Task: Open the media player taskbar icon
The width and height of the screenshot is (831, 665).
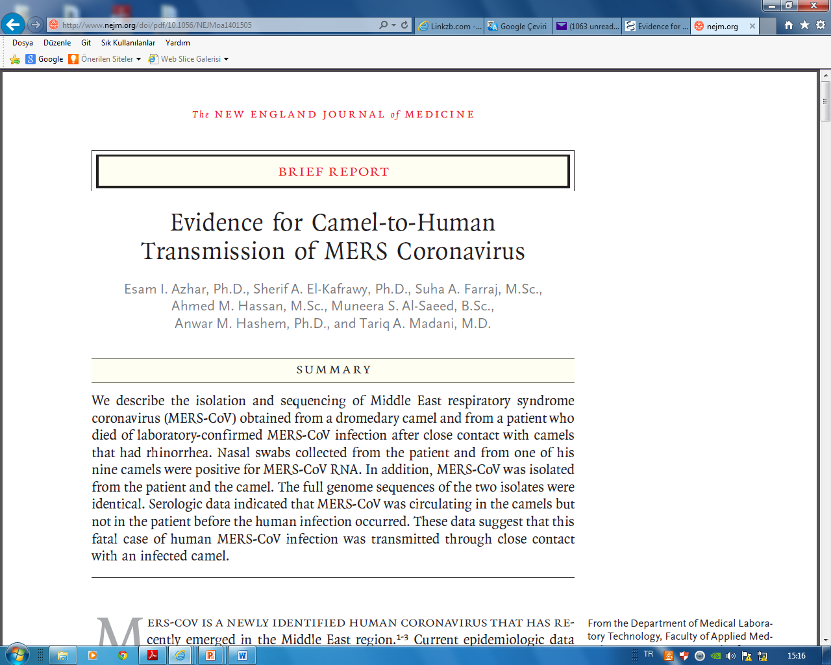Action: point(93,655)
